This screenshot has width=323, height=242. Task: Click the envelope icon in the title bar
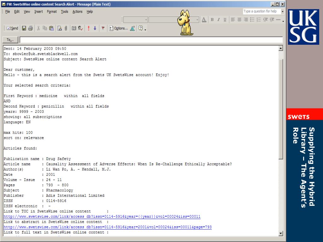point(3,4)
